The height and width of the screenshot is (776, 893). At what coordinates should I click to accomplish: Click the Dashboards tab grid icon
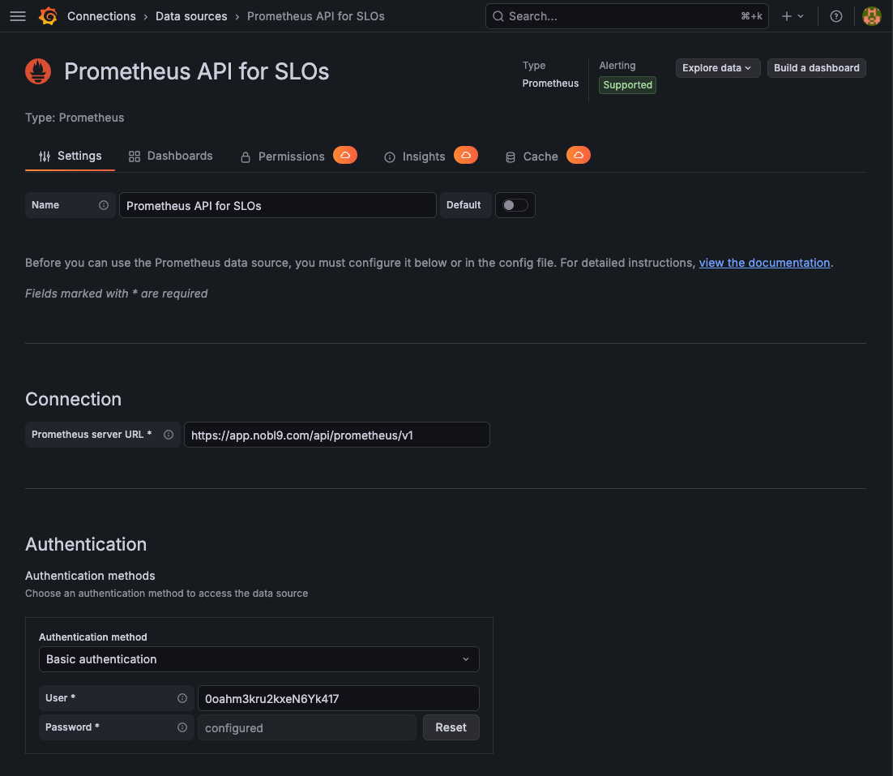[x=135, y=156]
